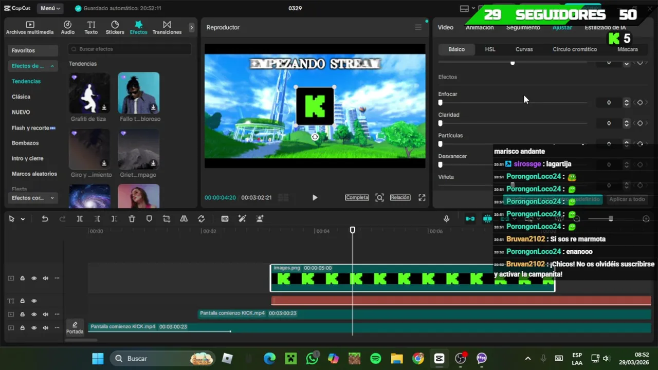Hide the text track with eye icon
Screen dimensions: 658x370
tap(34, 301)
